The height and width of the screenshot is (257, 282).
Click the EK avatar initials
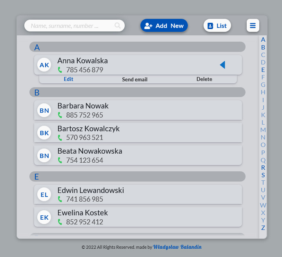(x=44, y=217)
